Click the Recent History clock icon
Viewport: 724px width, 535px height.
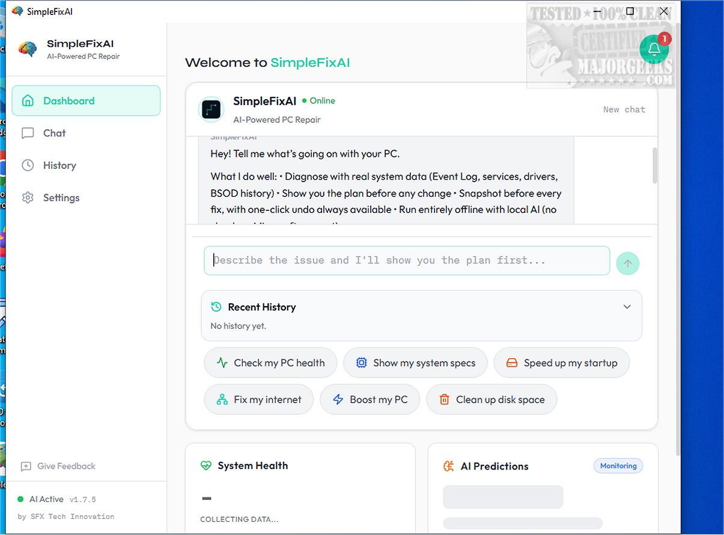click(x=216, y=307)
